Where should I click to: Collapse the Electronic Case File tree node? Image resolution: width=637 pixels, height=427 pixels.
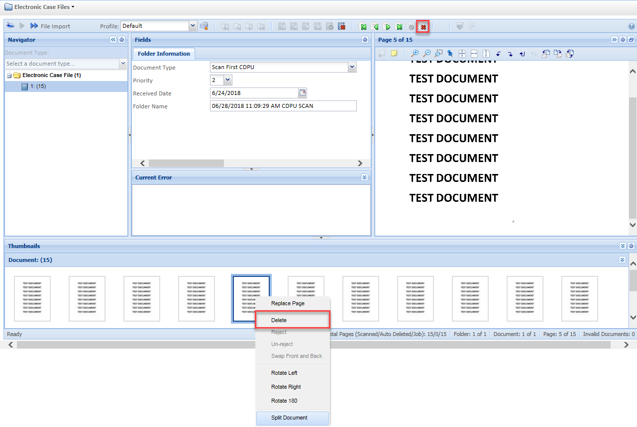tap(9, 76)
